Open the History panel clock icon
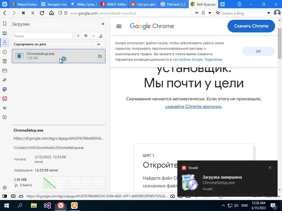Screen dimensions: 282x211 [5, 52]
